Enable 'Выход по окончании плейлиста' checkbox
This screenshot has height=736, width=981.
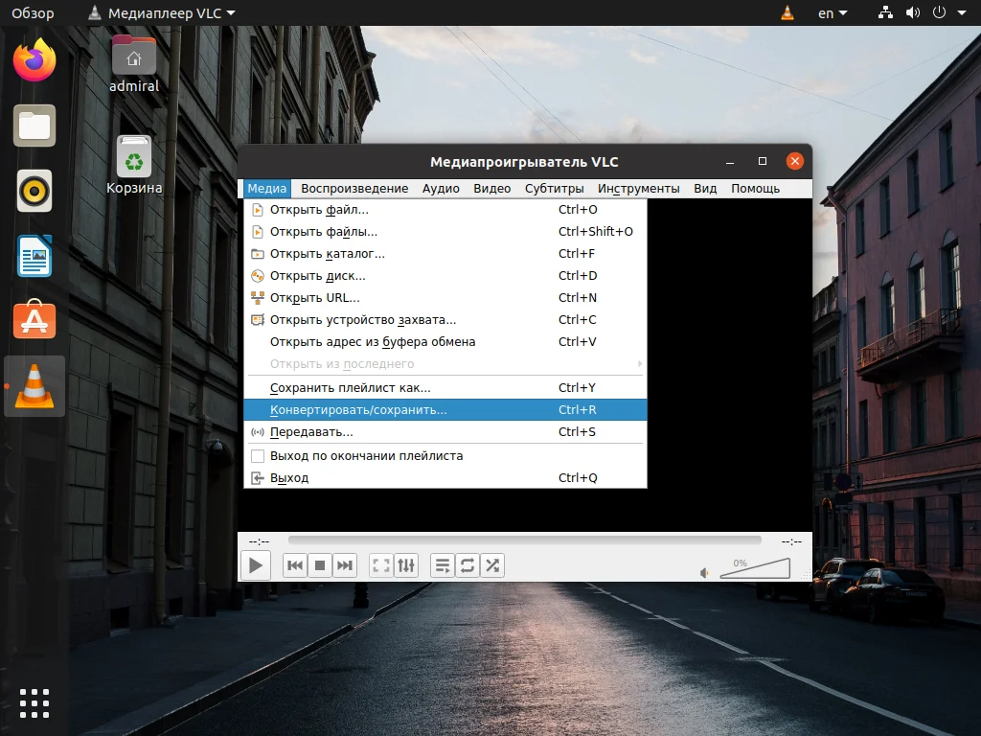pos(257,456)
